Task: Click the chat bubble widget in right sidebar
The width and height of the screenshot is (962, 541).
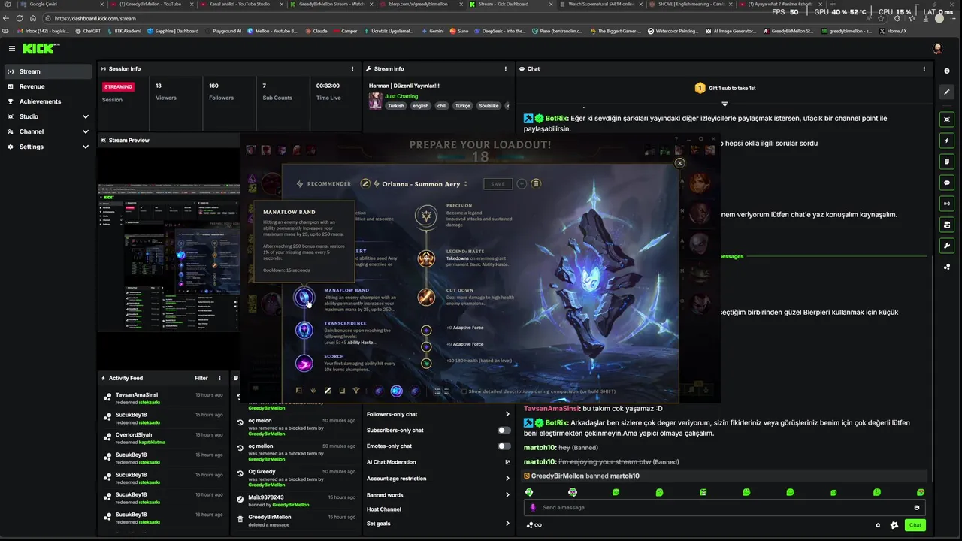Action: click(947, 183)
